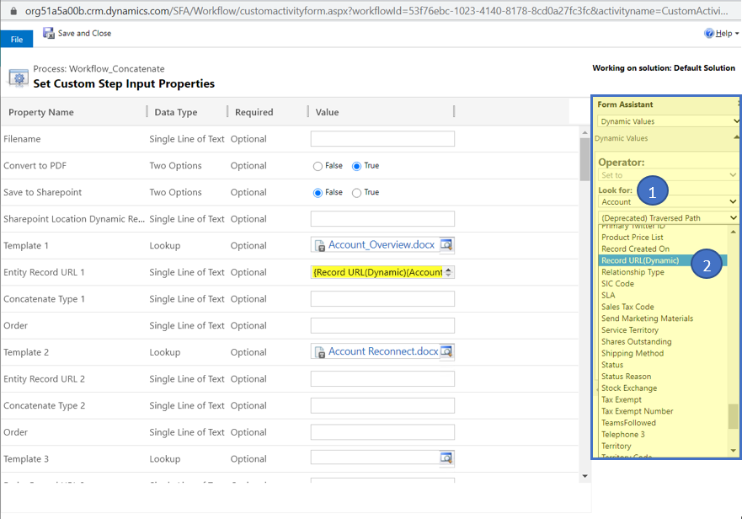Open the File menu

pos(17,40)
